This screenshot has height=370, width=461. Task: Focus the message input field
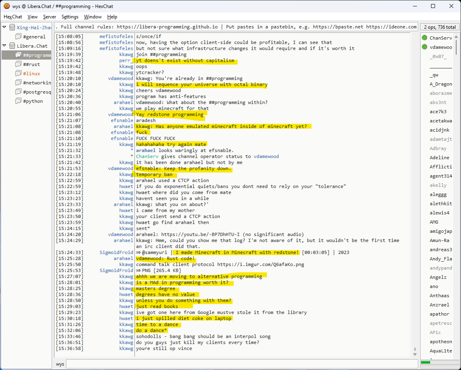click(x=240, y=364)
